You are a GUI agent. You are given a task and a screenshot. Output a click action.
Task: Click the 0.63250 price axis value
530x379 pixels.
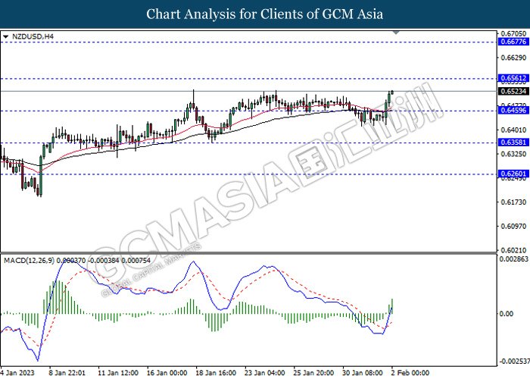click(x=514, y=154)
